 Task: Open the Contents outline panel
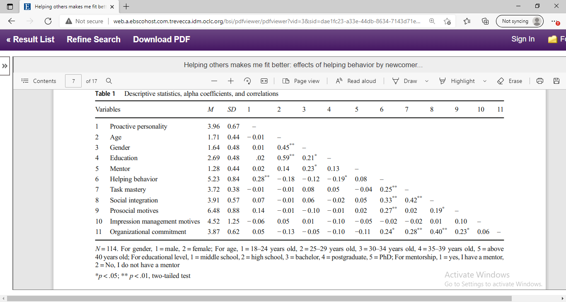click(39, 81)
